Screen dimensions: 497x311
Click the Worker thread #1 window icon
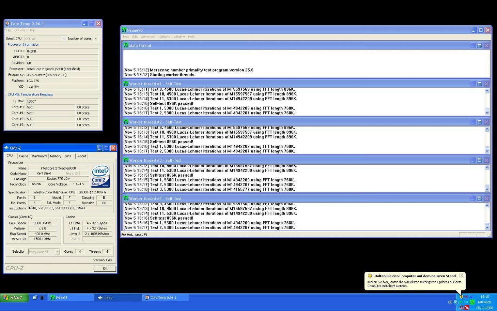pyautogui.click(x=126, y=84)
